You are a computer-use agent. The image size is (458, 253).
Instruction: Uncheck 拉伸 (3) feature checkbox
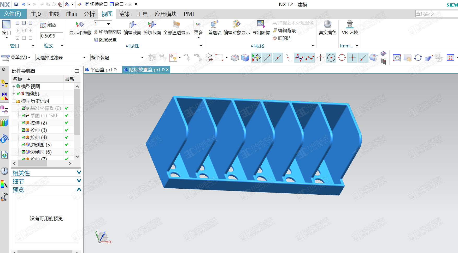click(23, 130)
